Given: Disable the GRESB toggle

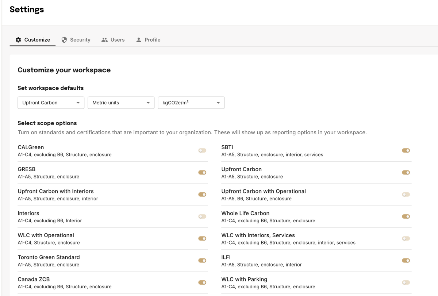Looking at the screenshot, I should coord(202,172).
